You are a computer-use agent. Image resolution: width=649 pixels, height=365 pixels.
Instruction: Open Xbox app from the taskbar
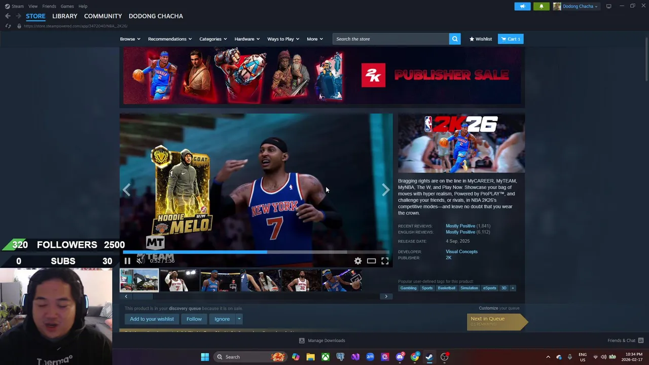coord(326,357)
